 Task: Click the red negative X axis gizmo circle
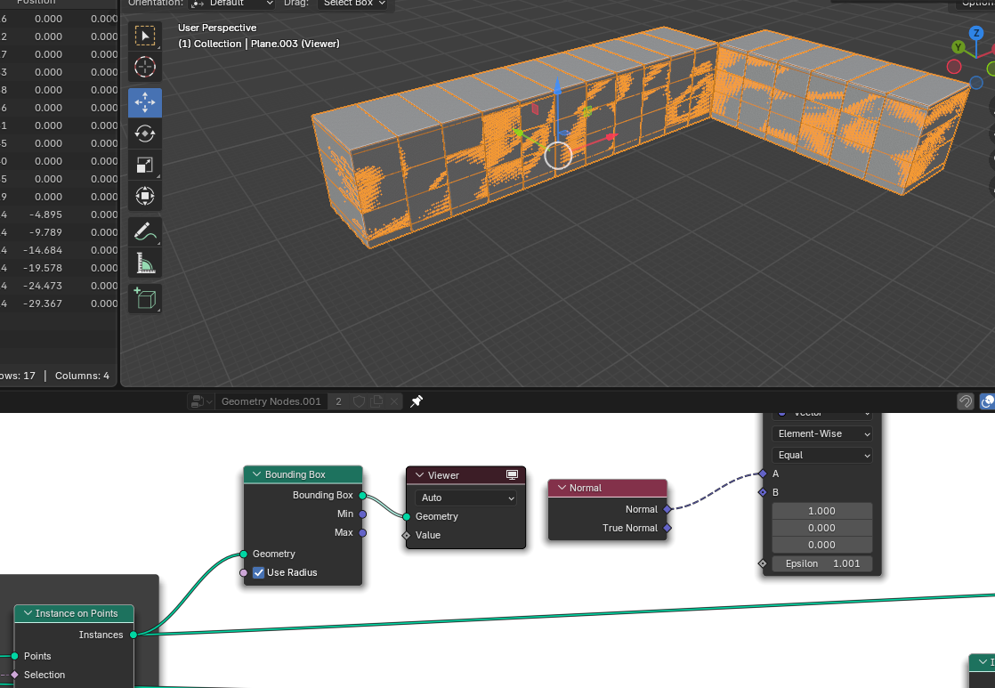point(954,67)
